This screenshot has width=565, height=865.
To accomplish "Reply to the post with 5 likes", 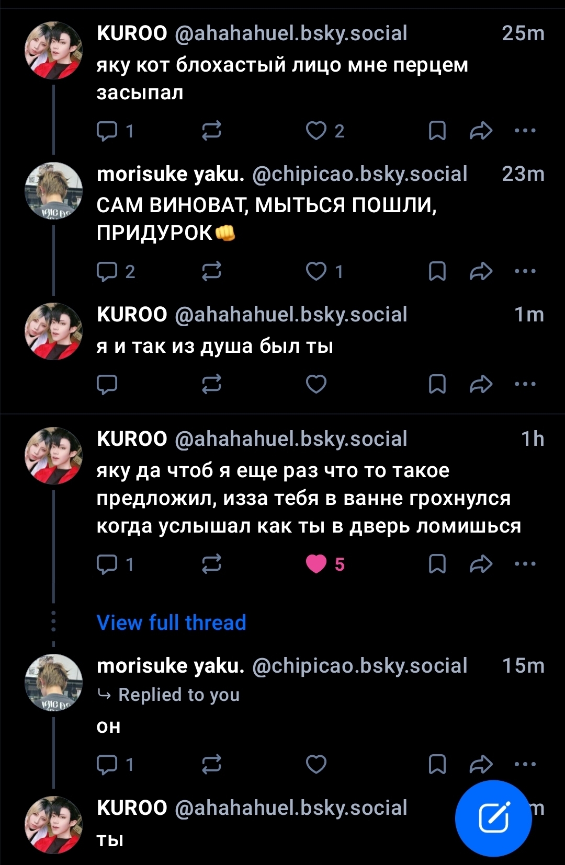I will coord(107,564).
